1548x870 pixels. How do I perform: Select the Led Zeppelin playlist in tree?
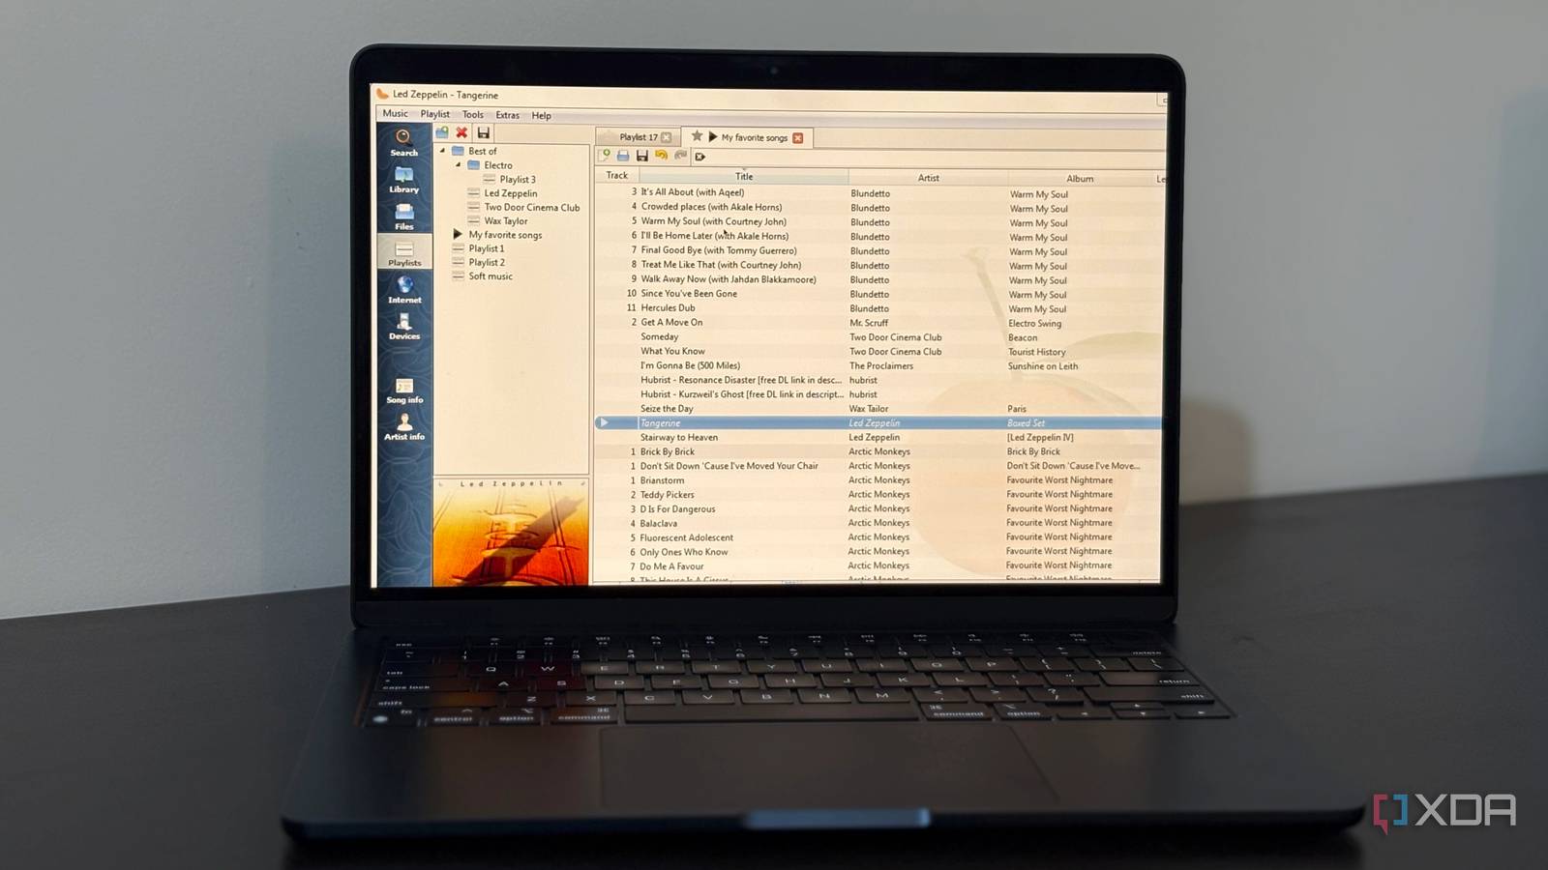point(511,193)
